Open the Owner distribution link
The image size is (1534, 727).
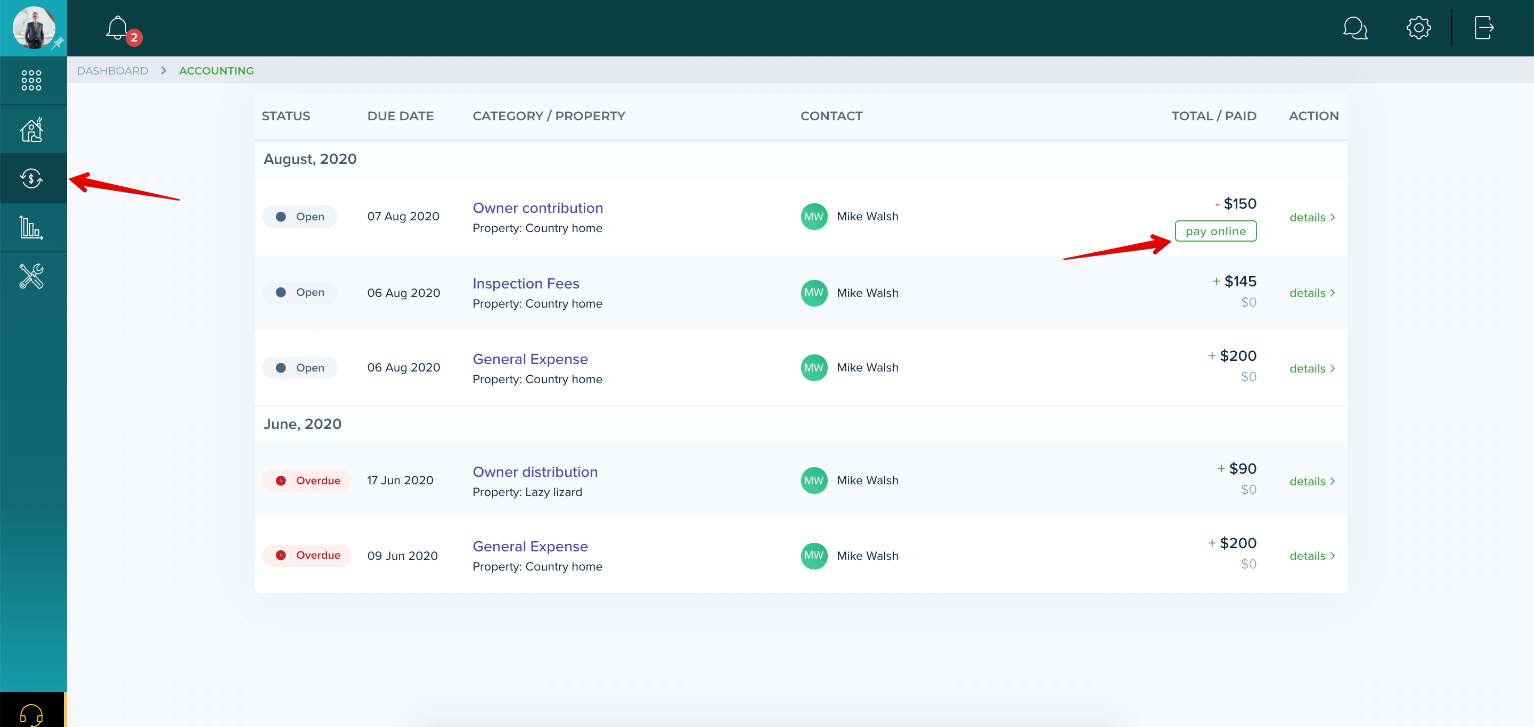pos(535,472)
